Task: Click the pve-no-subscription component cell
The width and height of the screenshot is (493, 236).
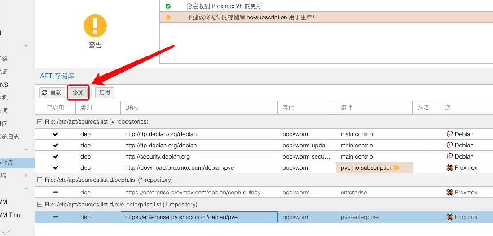Action: [374, 167]
